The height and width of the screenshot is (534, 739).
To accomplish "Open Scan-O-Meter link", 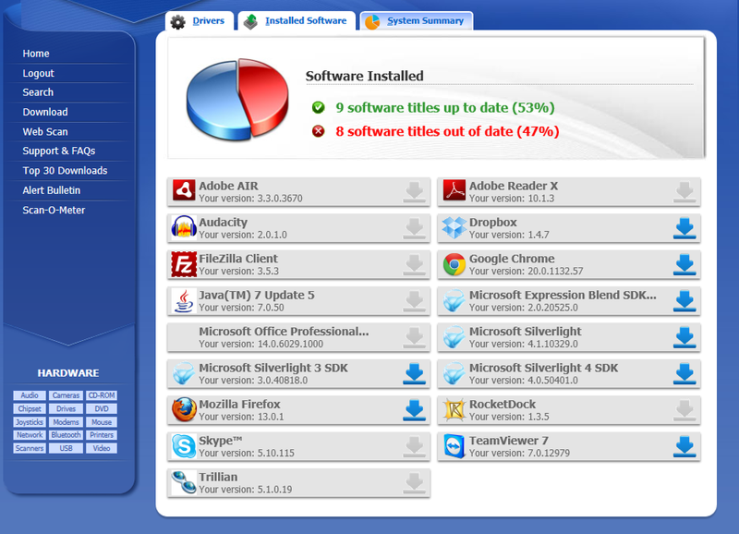I will [x=54, y=211].
